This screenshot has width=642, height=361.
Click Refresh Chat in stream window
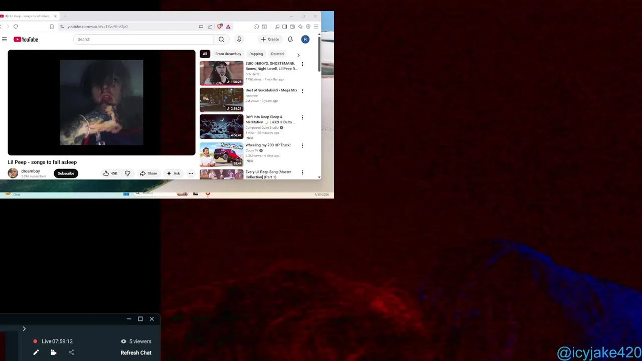[136, 352]
